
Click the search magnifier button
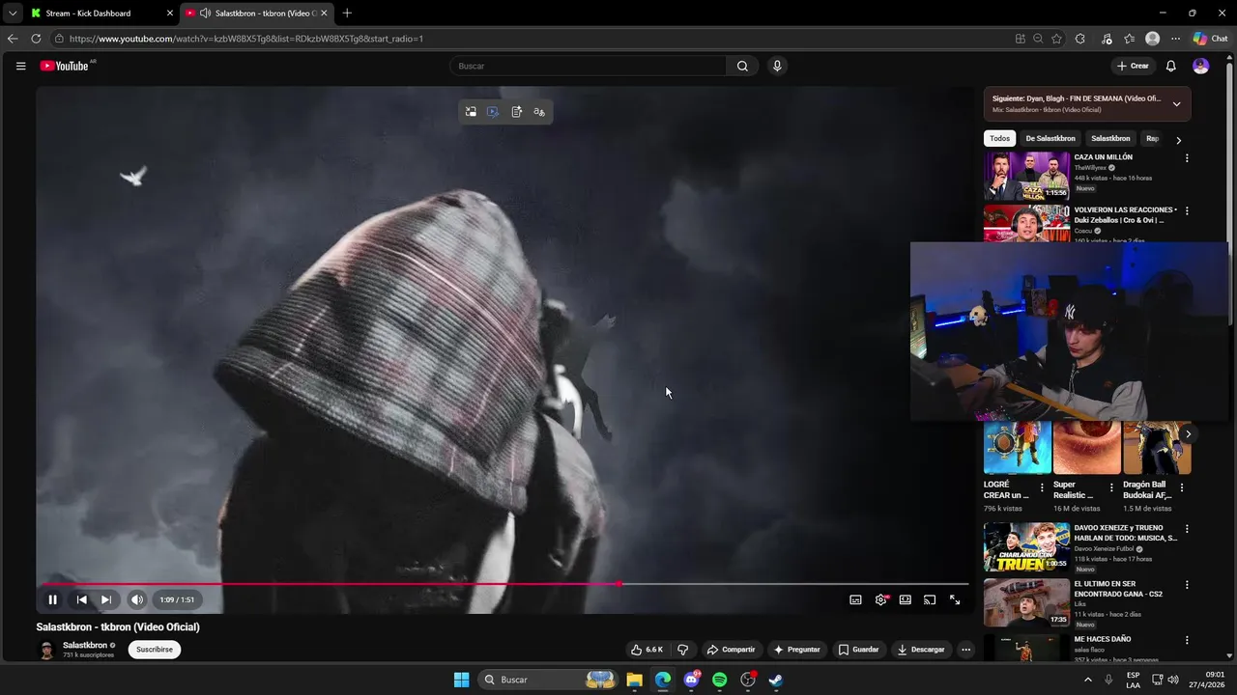742,66
